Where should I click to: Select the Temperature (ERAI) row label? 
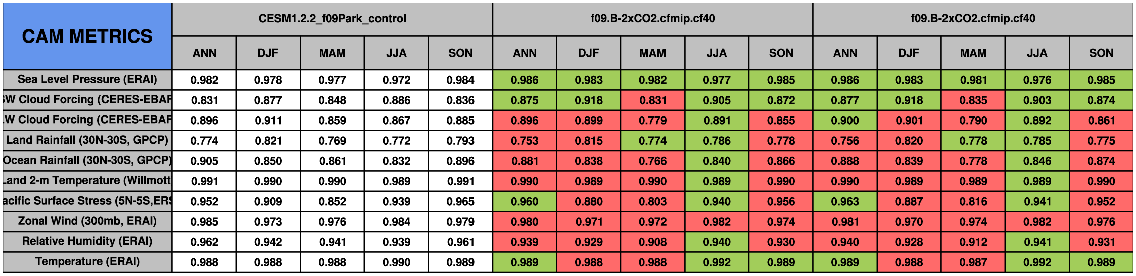[87, 262]
